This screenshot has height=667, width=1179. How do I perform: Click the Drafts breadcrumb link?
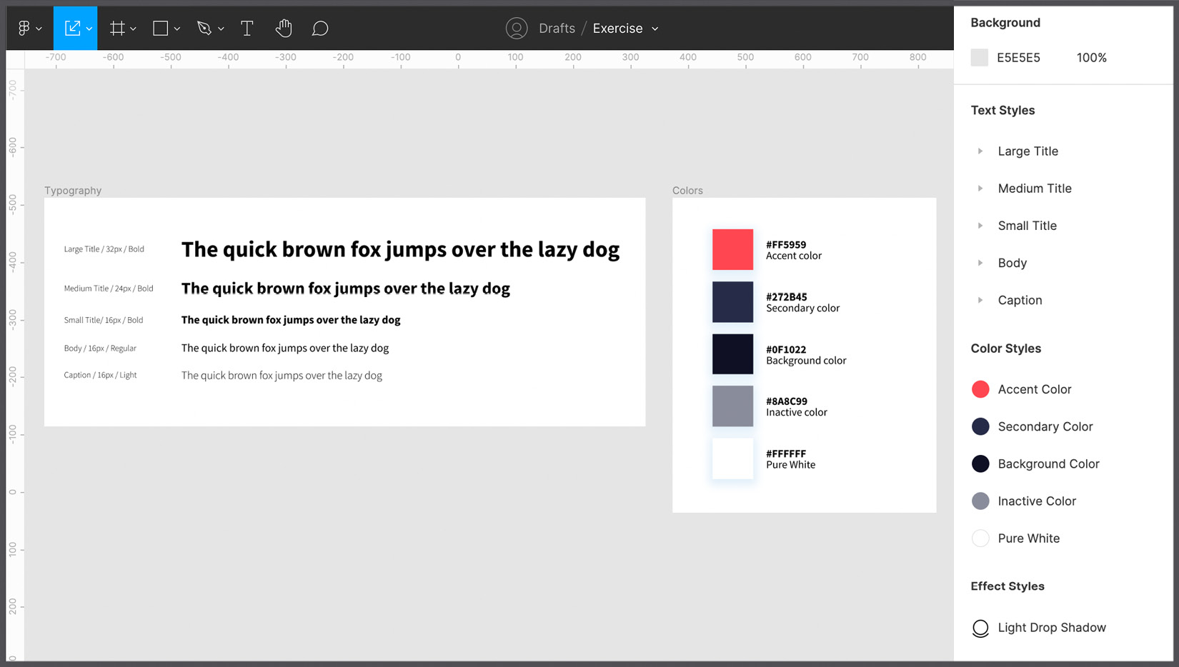tap(557, 28)
